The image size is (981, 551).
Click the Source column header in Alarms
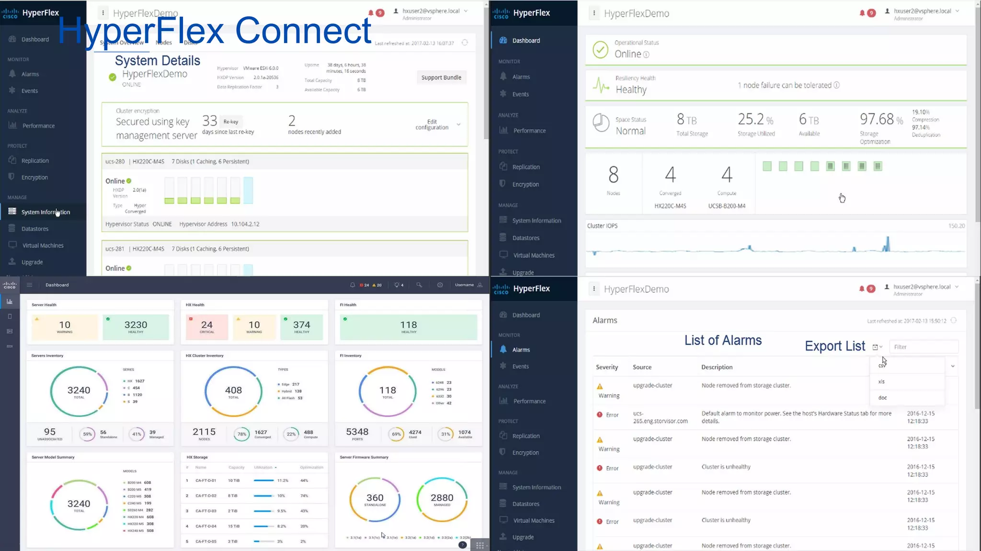click(642, 367)
